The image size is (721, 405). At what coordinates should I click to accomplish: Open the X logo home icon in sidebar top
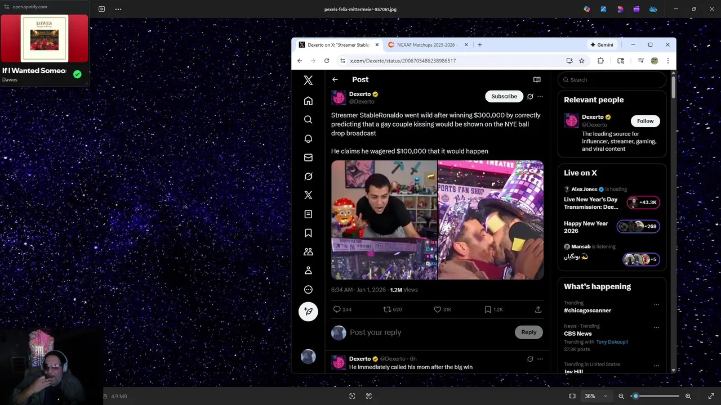pyautogui.click(x=308, y=80)
